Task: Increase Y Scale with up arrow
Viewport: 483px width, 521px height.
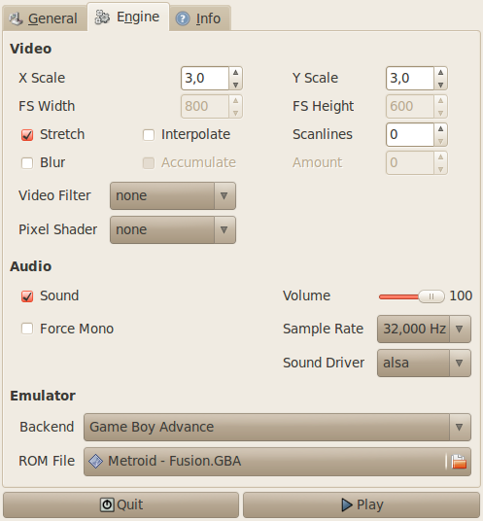Action: 440,73
